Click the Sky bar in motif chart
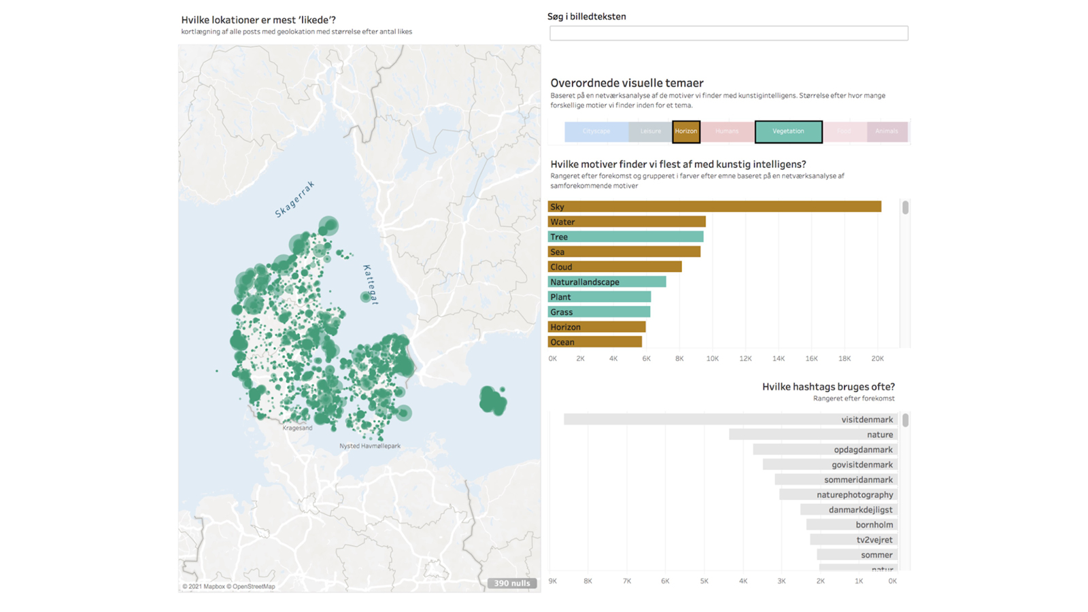Screen dimensions: 1088x612 click(x=714, y=207)
